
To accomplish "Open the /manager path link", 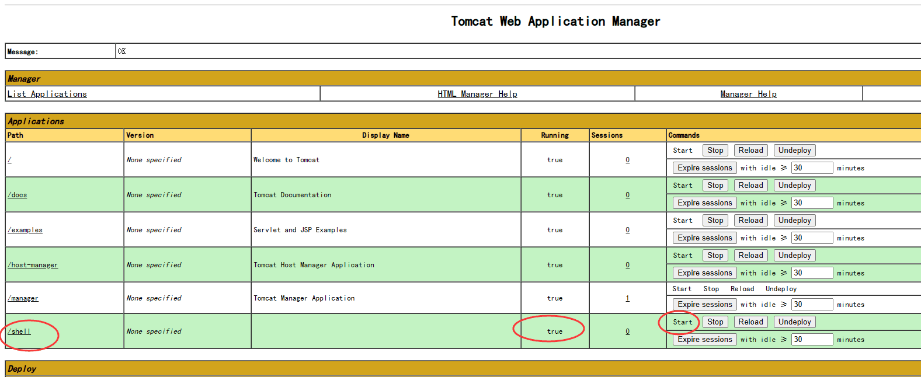I will (x=23, y=298).
